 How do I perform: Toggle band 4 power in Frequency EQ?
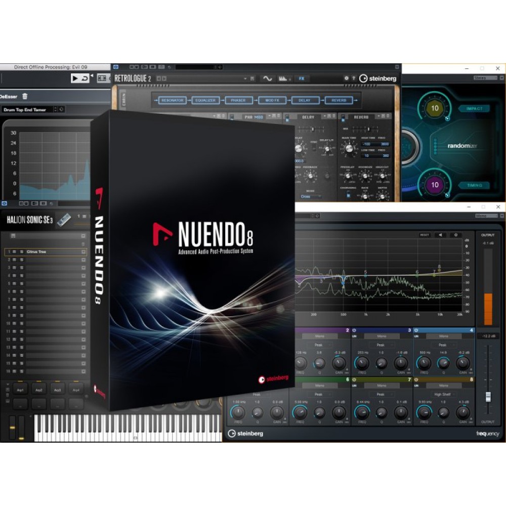click(416, 330)
